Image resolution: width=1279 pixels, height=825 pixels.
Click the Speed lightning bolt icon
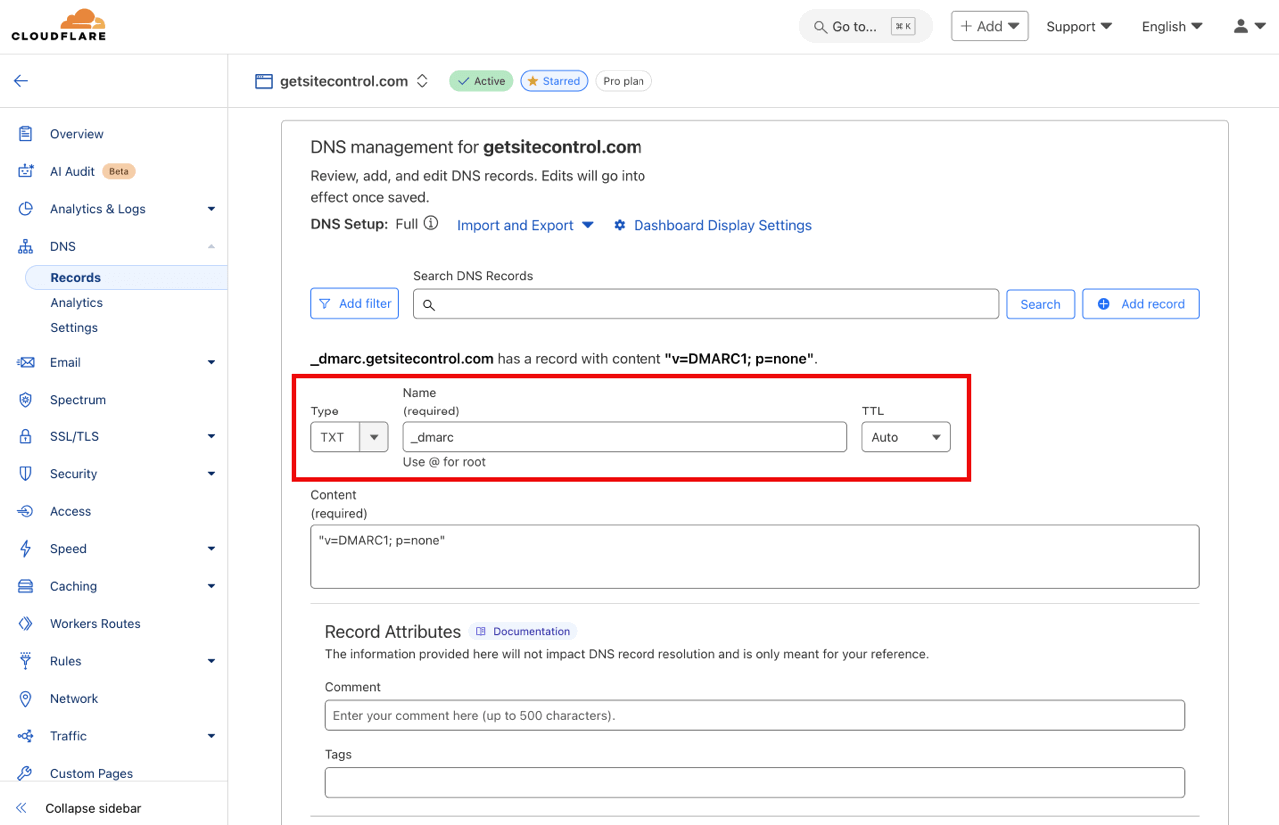point(24,548)
